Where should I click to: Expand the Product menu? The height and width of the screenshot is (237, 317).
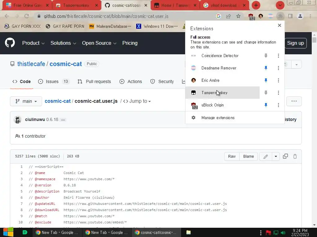pos(33,43)
